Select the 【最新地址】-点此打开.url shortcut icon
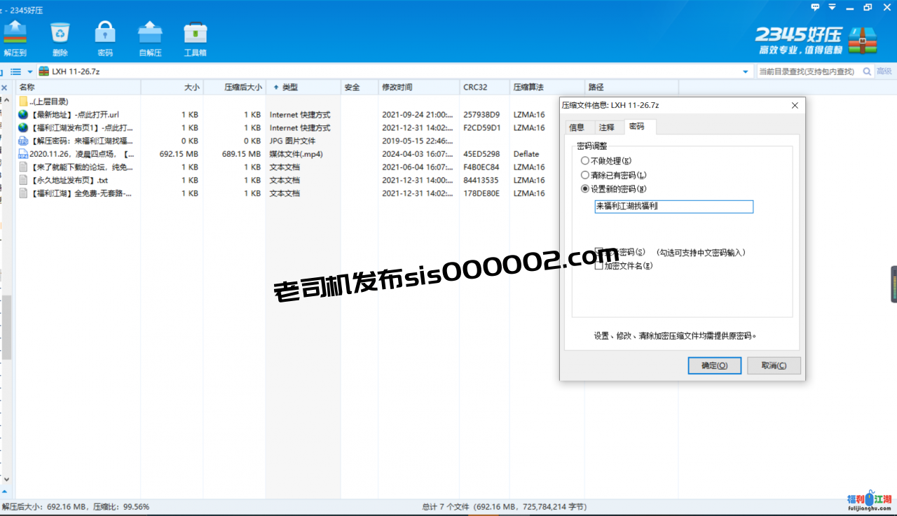 23,115
